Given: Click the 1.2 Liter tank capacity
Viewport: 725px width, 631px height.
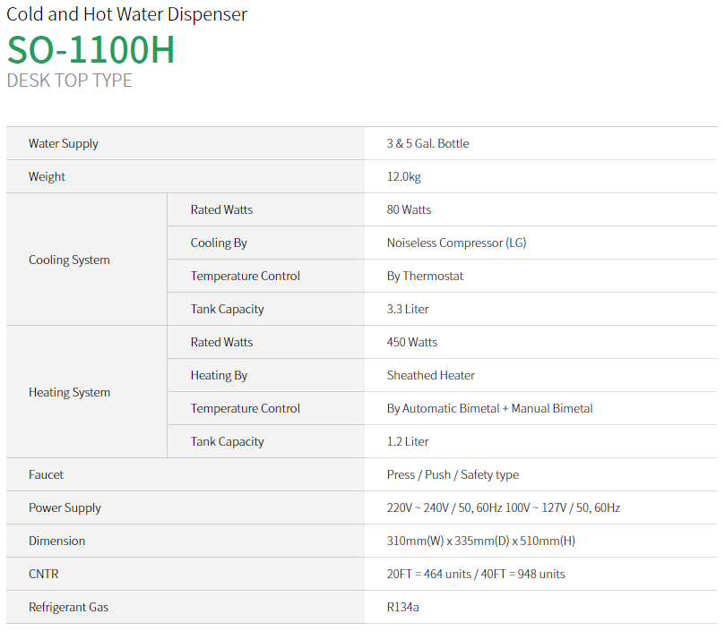Looking at the screenshot, I should [x=408, y=441].
